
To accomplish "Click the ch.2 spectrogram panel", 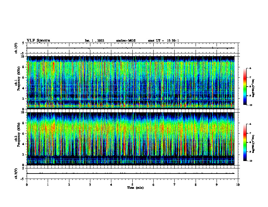I will [x=131, y=139].
